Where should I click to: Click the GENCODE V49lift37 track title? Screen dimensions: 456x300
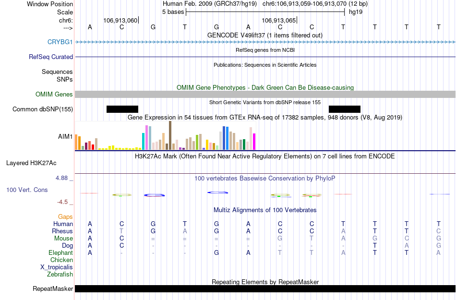pos(264,35)
